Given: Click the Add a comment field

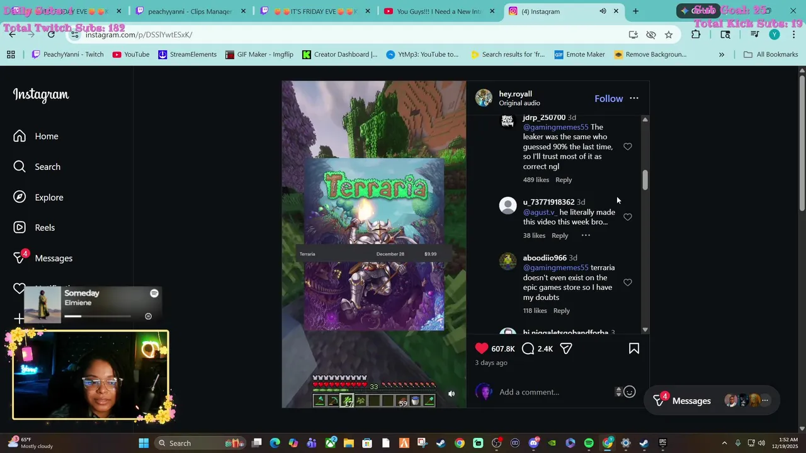Looking at the screenshot, I should click(x=554, y=392).
